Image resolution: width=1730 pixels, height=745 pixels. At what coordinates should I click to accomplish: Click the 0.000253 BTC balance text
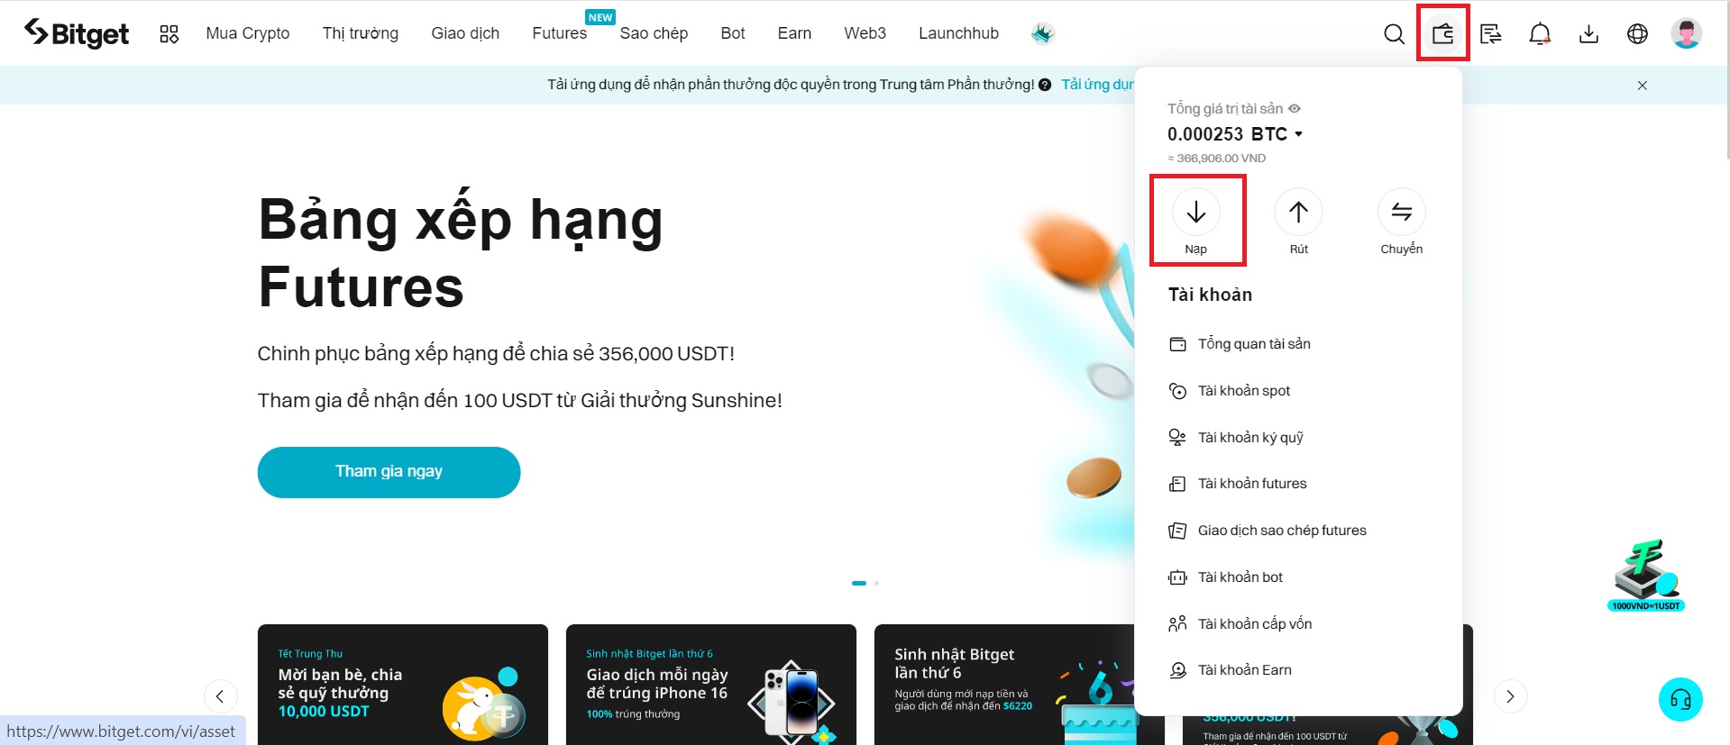(1227, 134)
